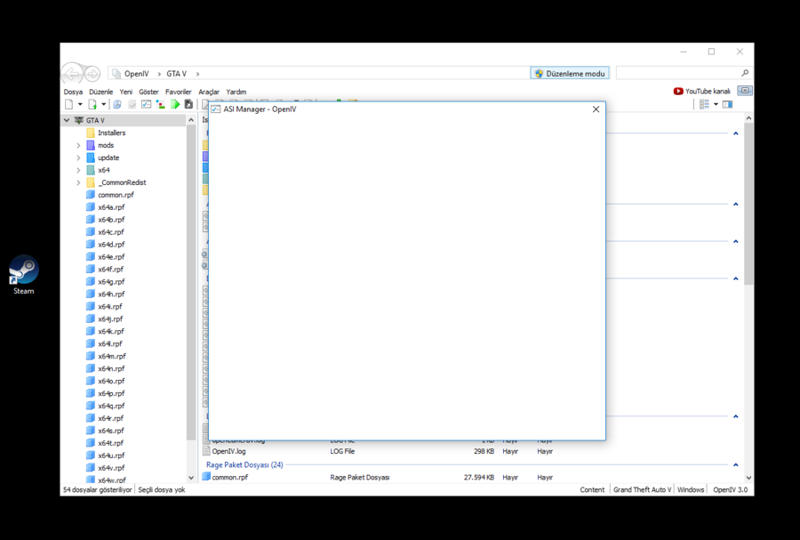Click OpenIV 3.0 in the status bar
800x540 pixels.
730,490
